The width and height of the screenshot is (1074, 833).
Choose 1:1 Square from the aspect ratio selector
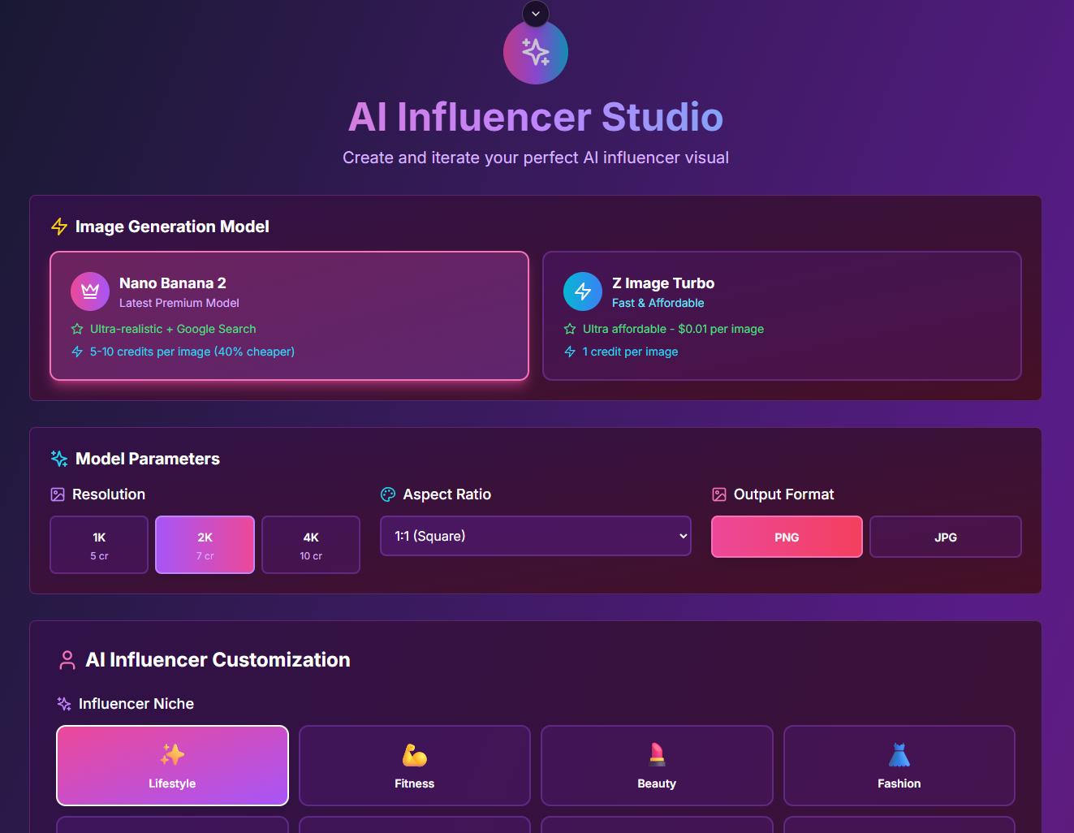[x=535, y=536]
